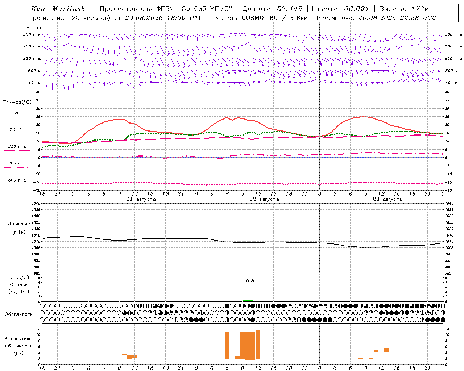This screenshot has width=464, height=371.
Task: Click the 23 августа date label
Action: coord(388,199)
